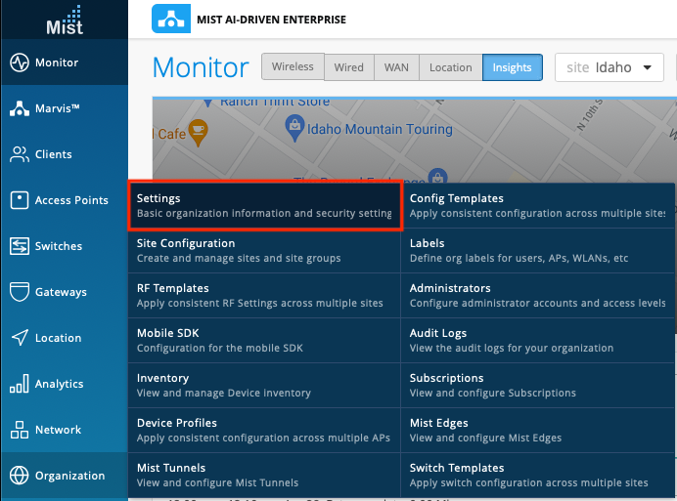Click the Clients people icon
The image size is (677, 501).
19,154
